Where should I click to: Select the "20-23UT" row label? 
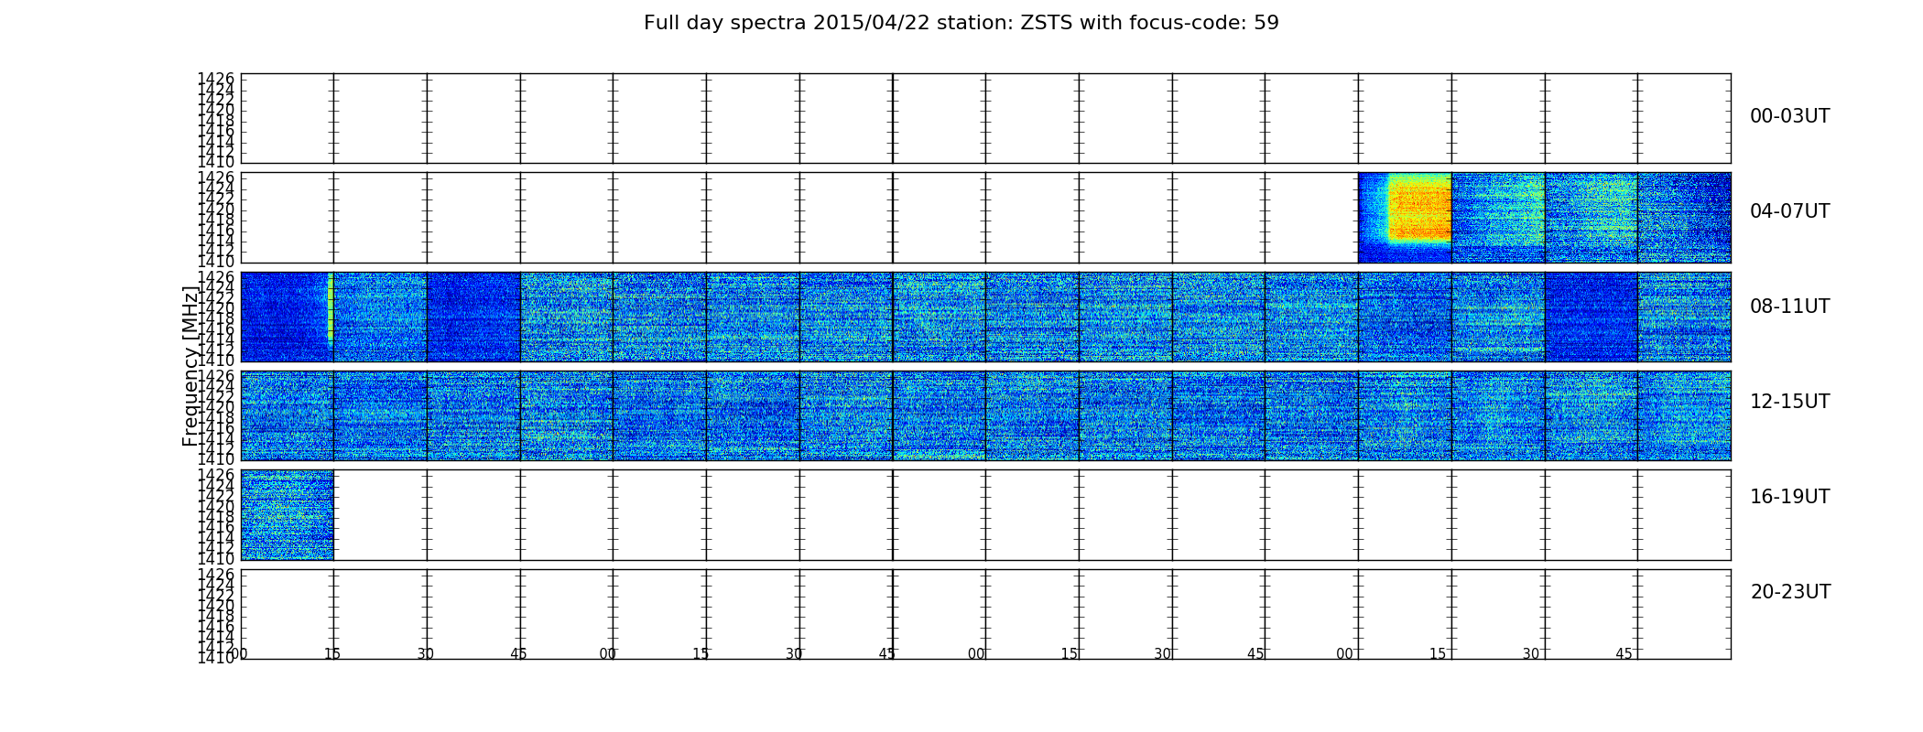click(x=1790, y=592)
